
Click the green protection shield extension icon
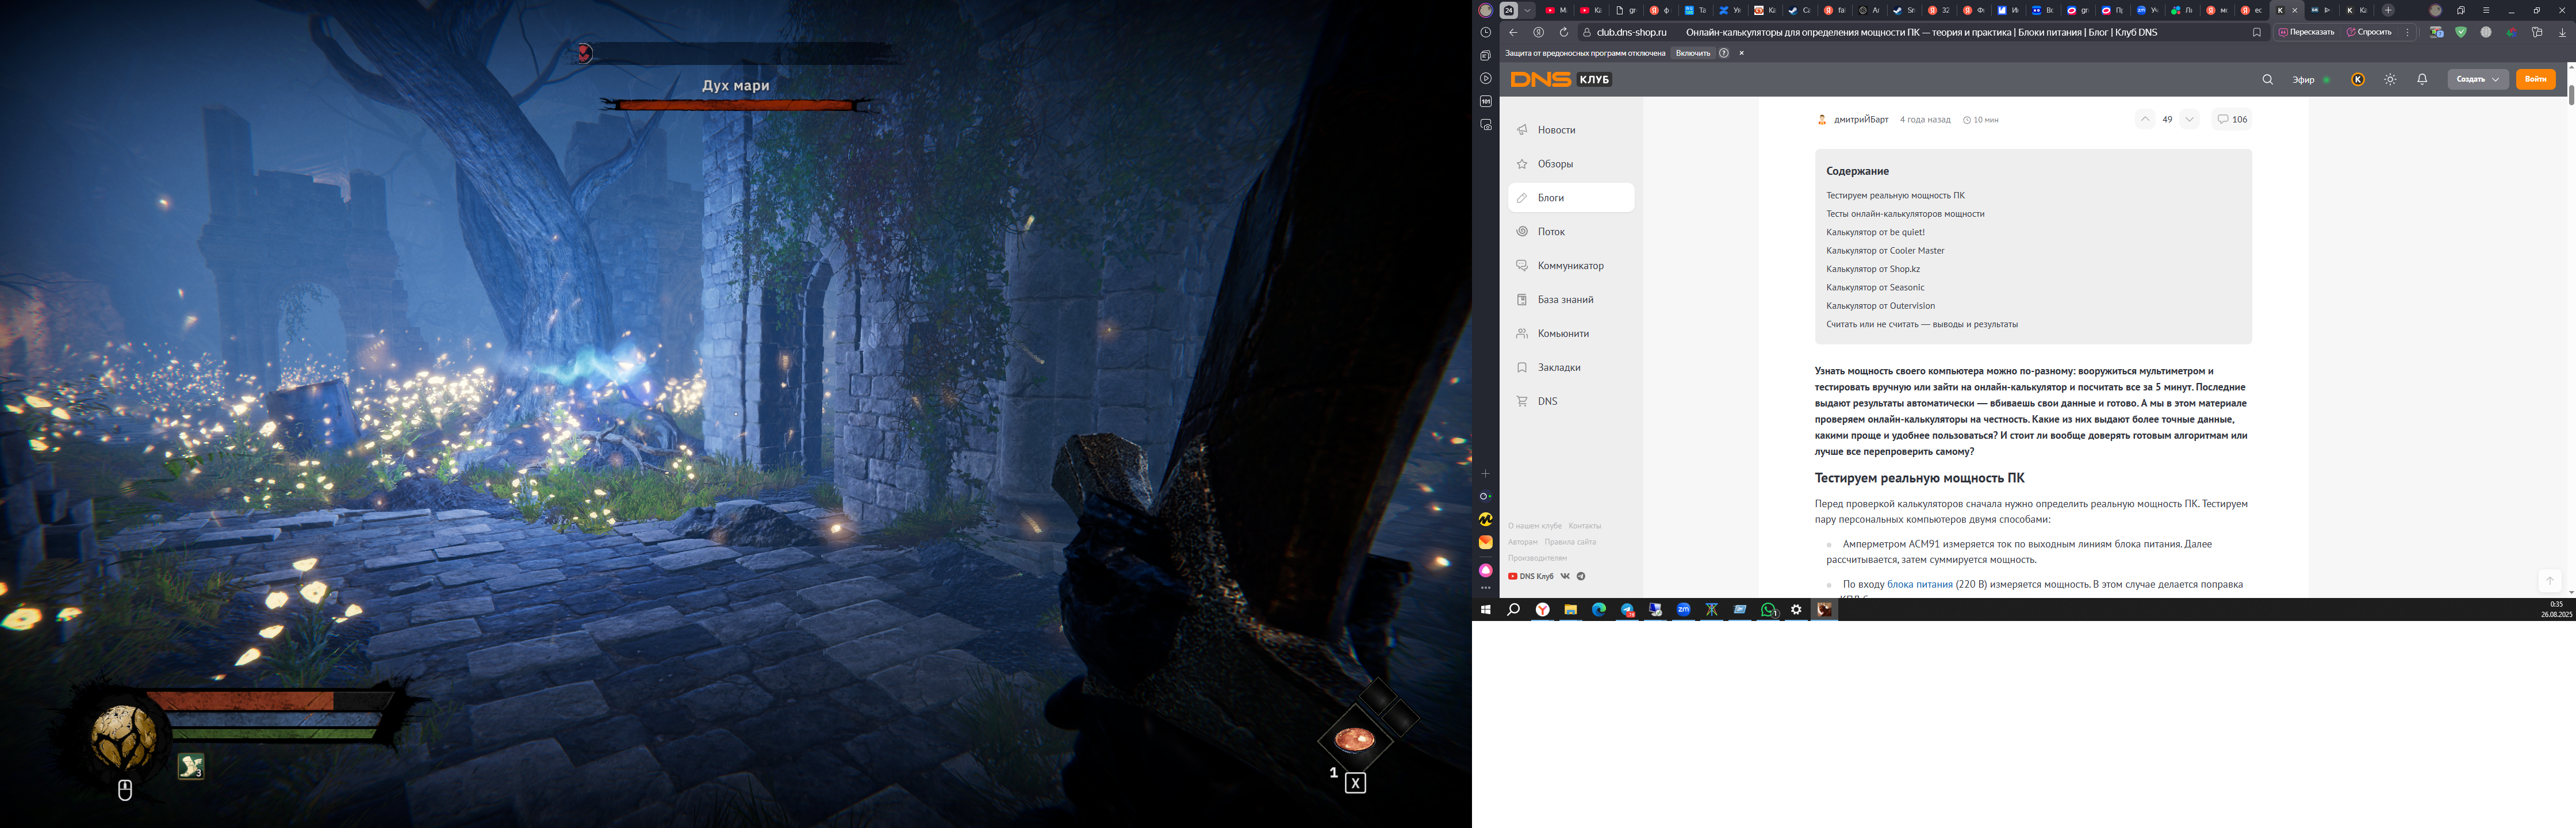pyautogui.click(x=2461, y=33)
